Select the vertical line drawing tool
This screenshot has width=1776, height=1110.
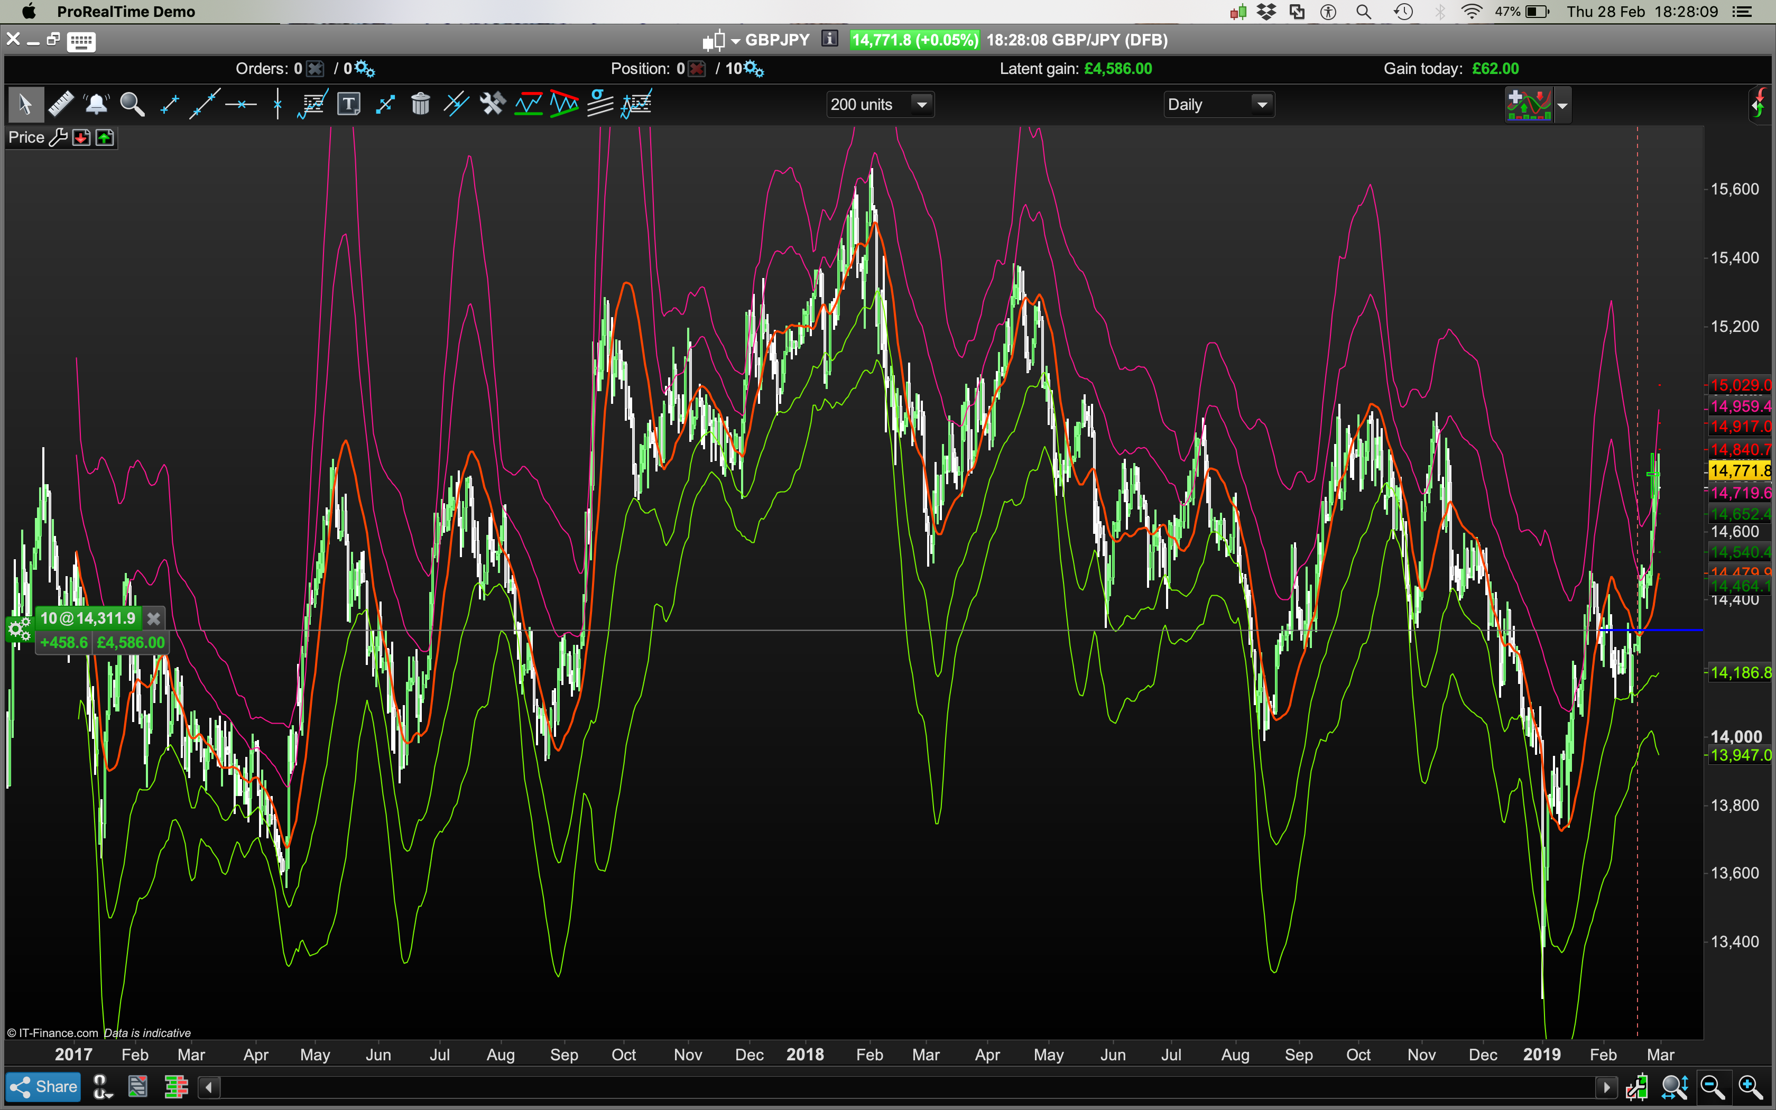(x=277, y=104)
